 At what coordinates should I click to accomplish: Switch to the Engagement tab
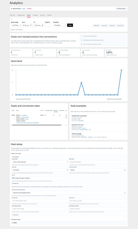point(21,15)
